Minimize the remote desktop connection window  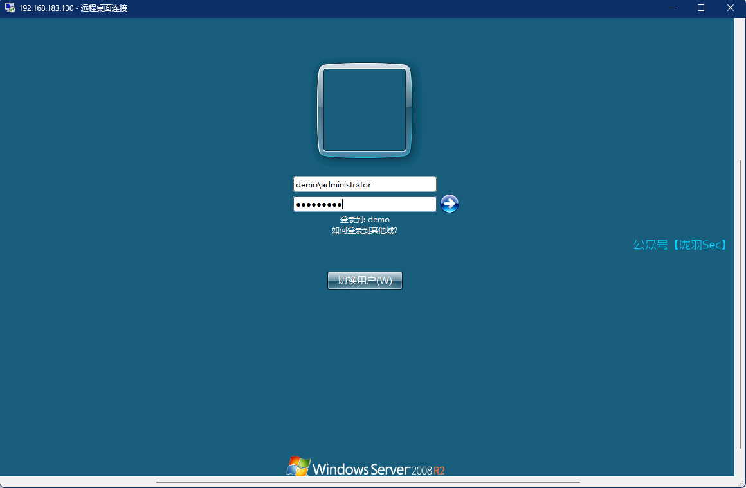(x=671, y=8)
